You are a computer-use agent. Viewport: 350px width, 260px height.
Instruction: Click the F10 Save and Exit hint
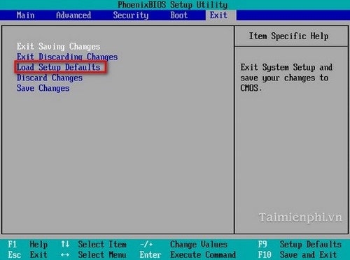297,254
